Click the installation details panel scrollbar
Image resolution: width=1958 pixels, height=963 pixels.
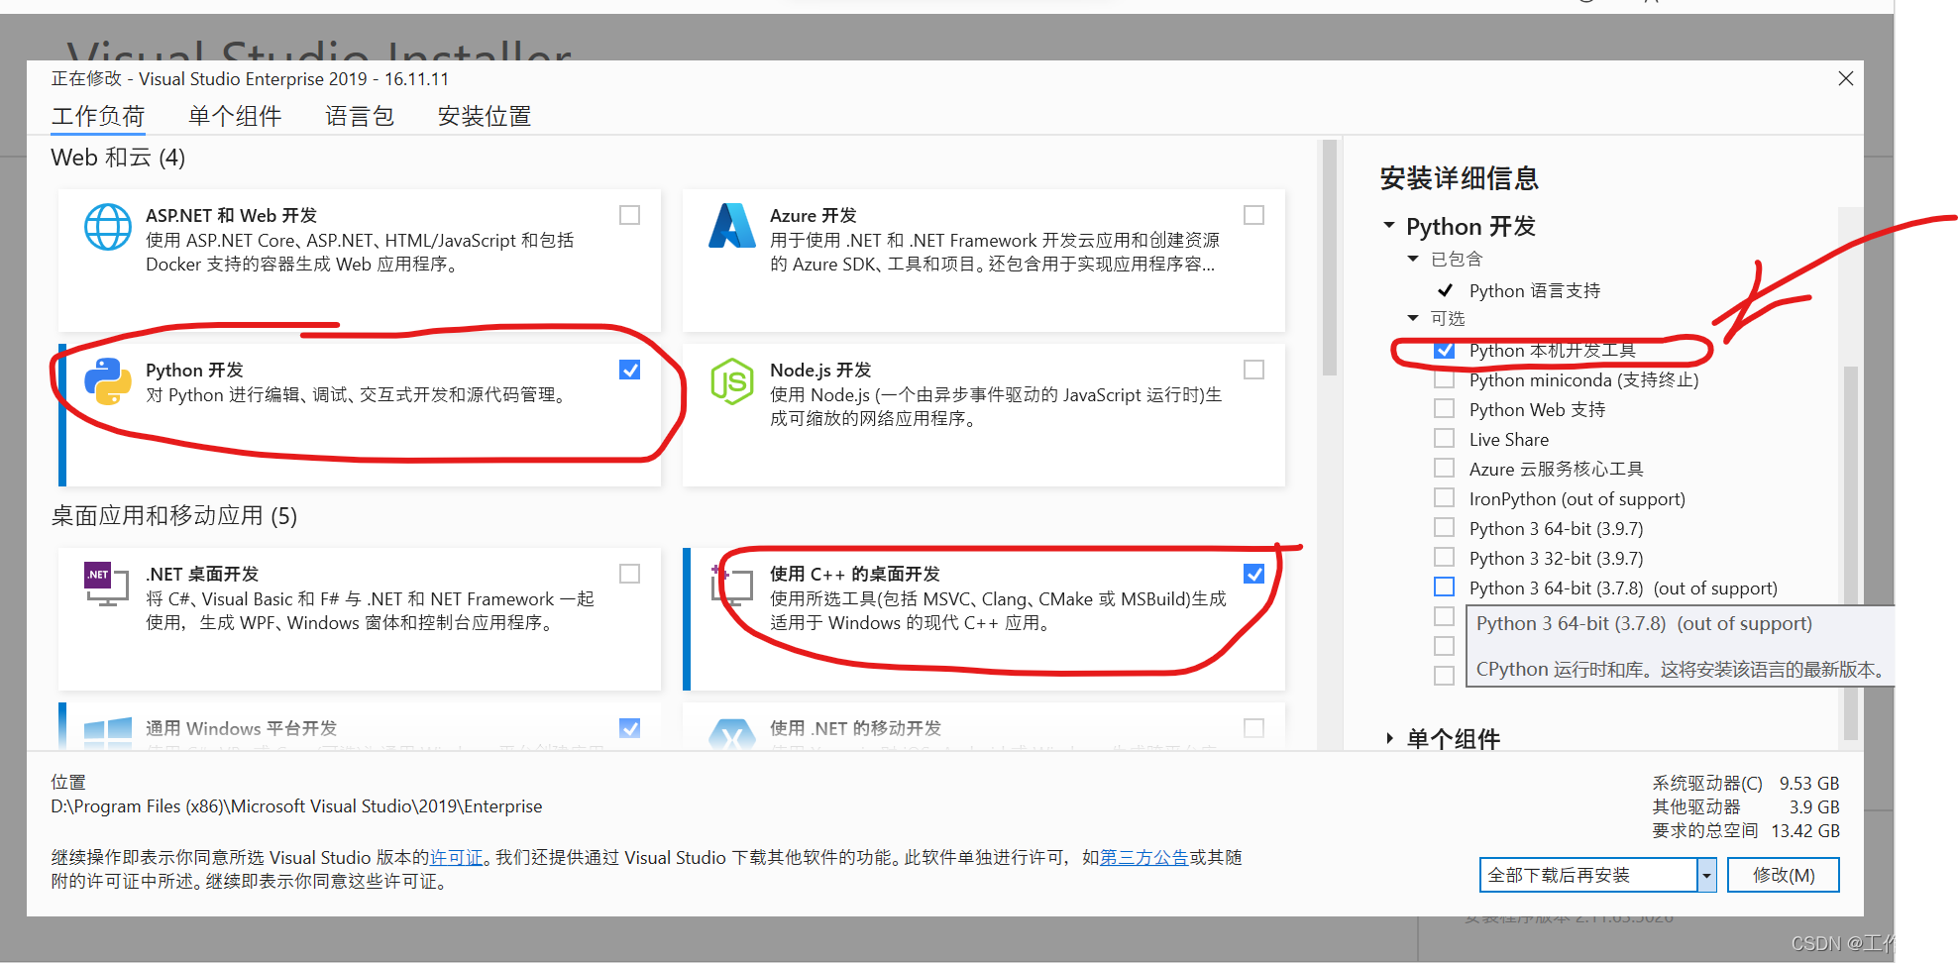1851,553
